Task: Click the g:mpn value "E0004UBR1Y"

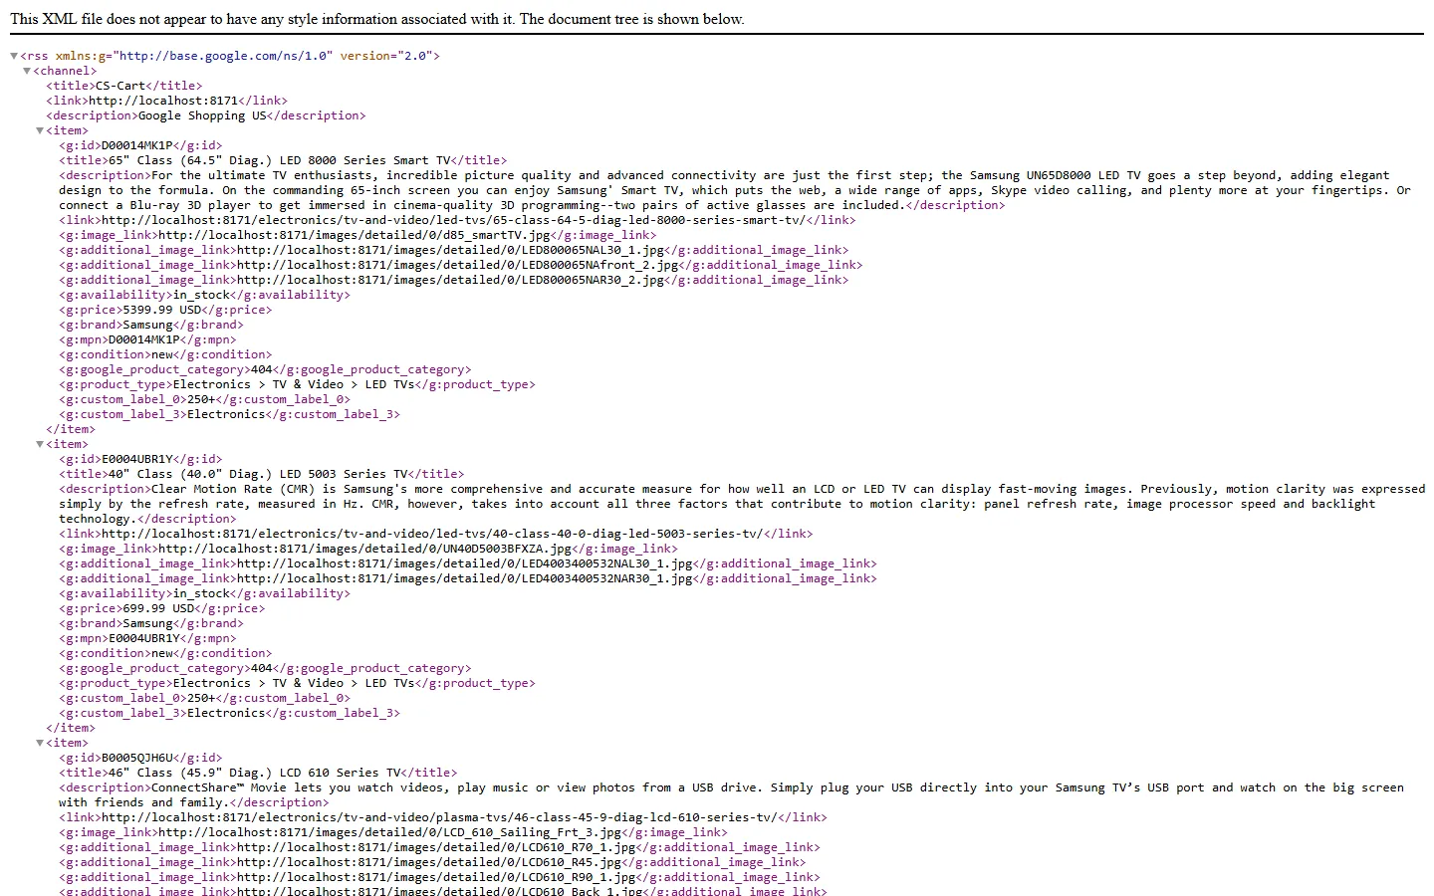Action: [x=144, y=638]
